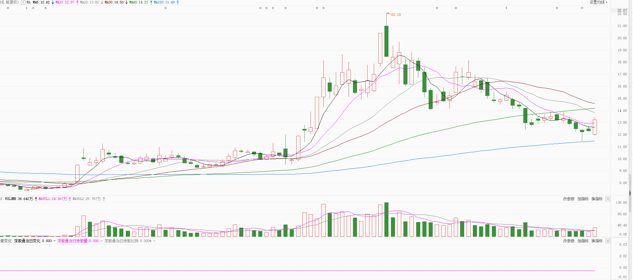Screen dimensions: 633x280
Task: Select the MA60:14.21 label
Action: click(139, 2)
